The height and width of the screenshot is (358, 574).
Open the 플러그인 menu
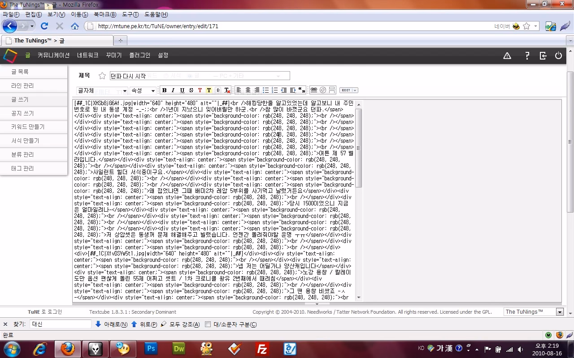tap(140, 55)
